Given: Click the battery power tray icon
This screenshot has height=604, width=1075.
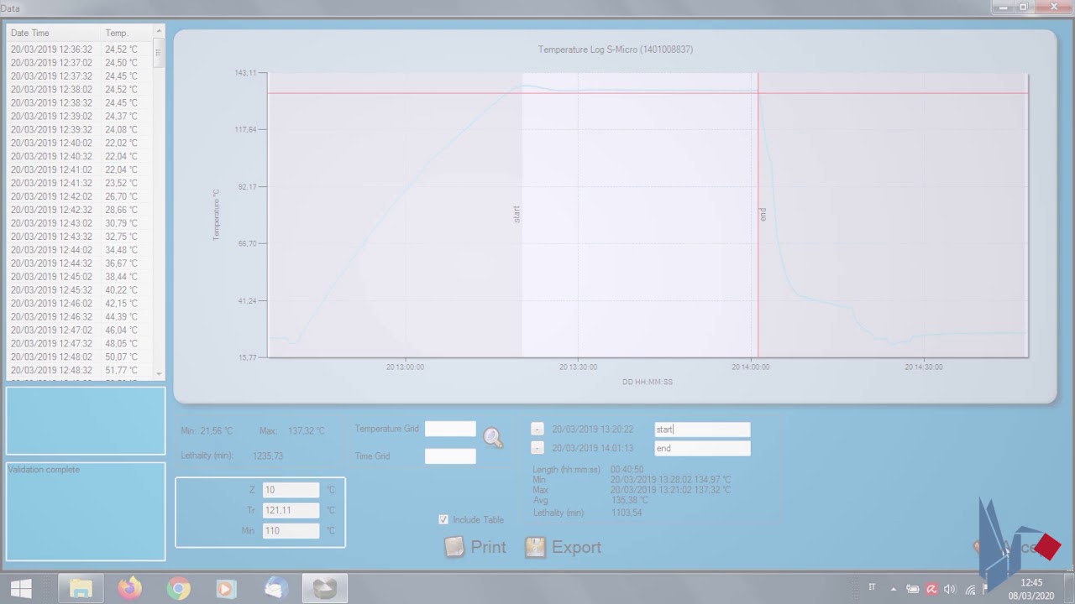Looking at the screenshot, I should tap(912, 590).
